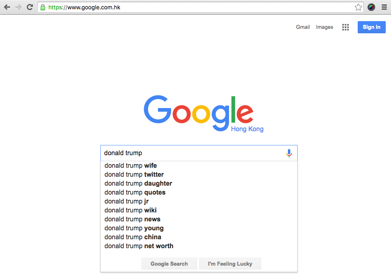391x277 pixels.
Task: Open the Chrome hamburger menu
Action: pyautogui.click(x=384, y=7)
